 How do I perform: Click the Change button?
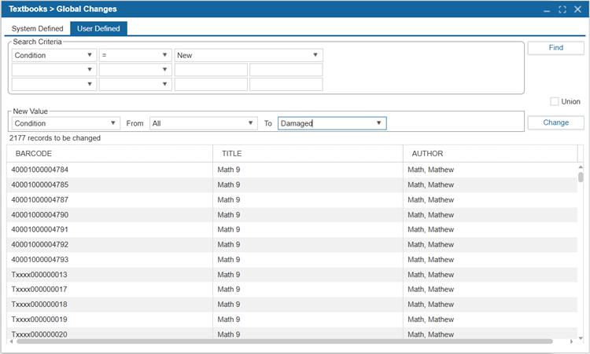(555, 122)
